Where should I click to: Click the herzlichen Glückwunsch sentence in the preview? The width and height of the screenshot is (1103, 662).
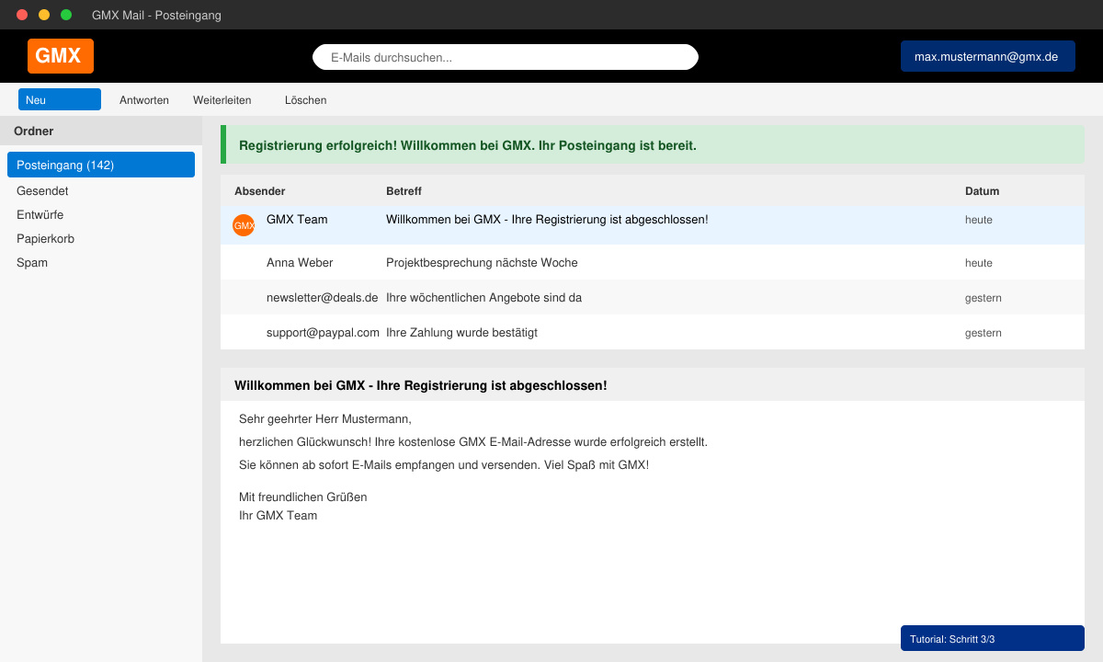pos(473,442)
